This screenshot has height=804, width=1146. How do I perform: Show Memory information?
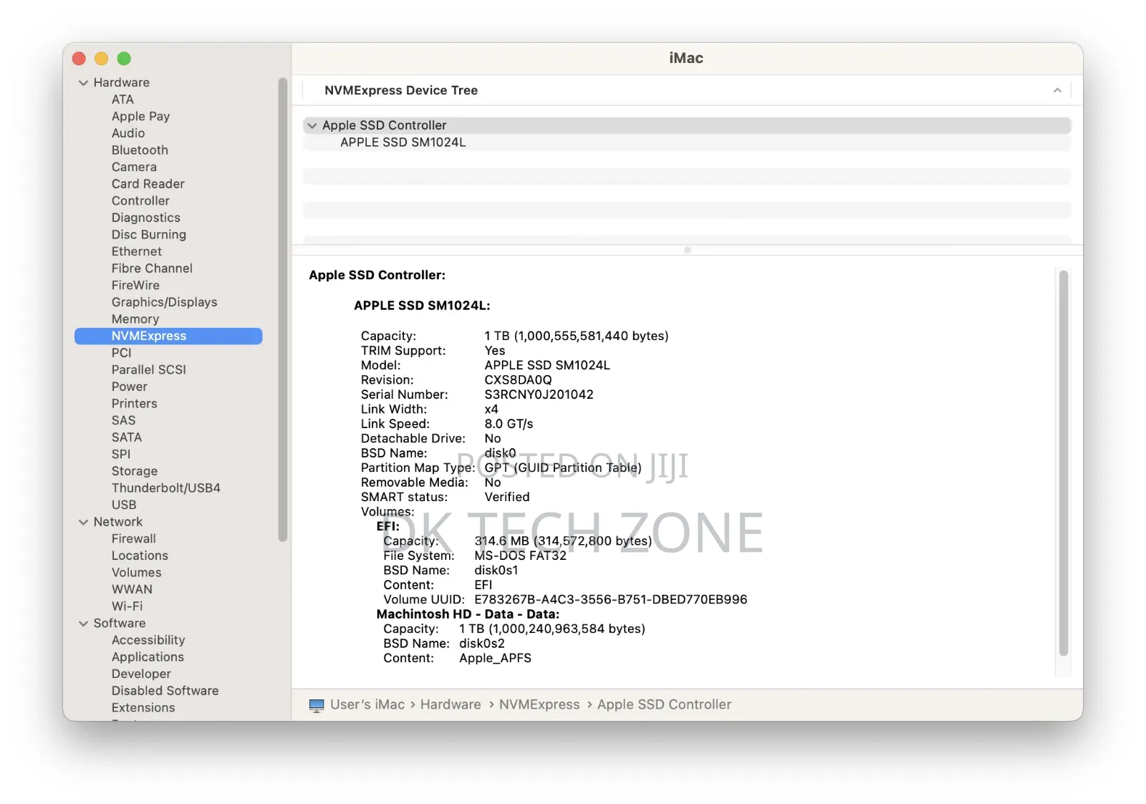coord(135,319)
